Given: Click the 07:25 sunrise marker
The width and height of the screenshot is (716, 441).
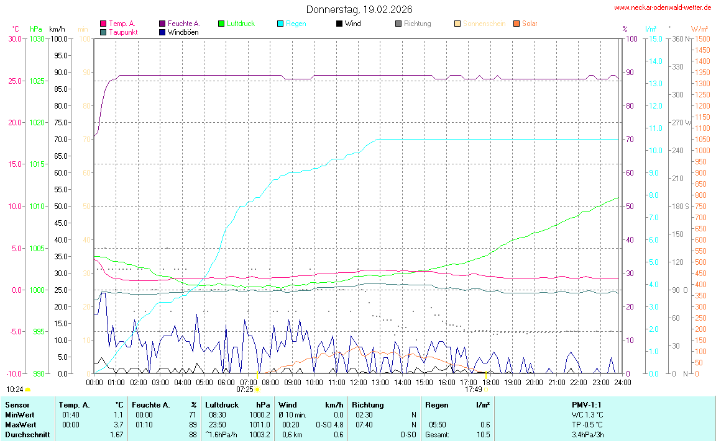Looking at the screenshot, I should pyautogui.click(x=257, y=390).
